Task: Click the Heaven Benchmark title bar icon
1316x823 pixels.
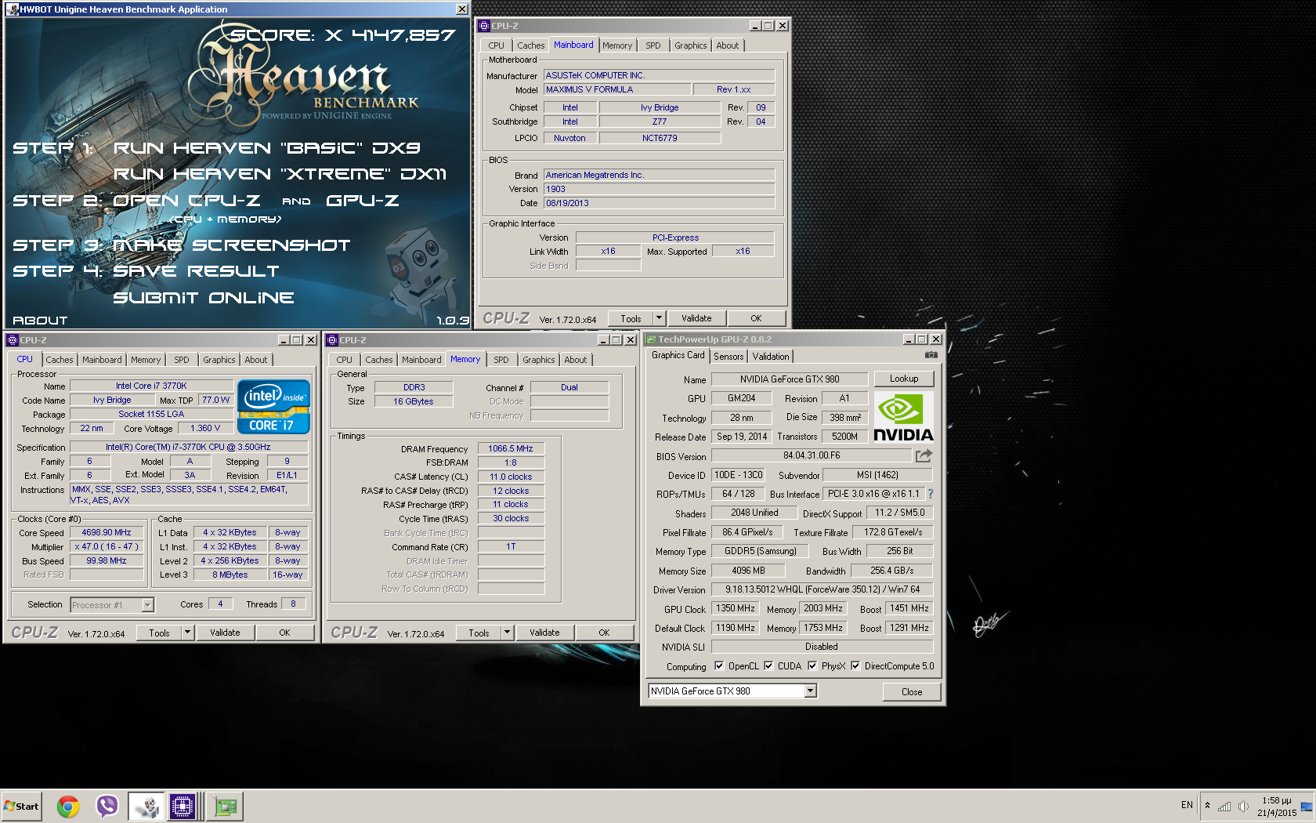Action: 12,9
